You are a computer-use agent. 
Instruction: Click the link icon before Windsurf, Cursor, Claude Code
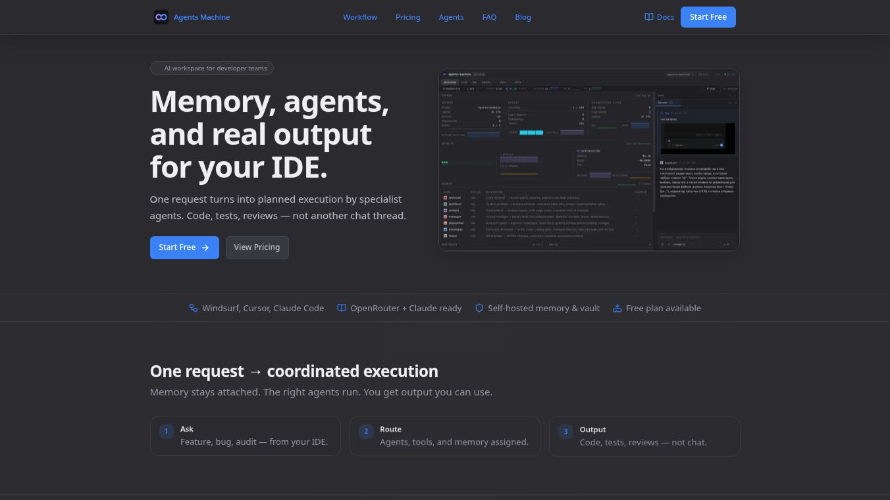point(194,308)
